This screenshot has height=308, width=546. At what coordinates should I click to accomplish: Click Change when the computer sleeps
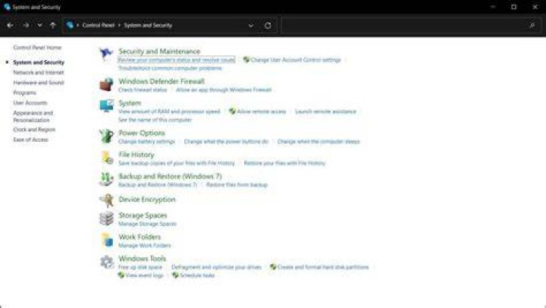pos(318,141)
